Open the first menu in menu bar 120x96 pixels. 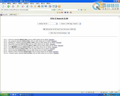coord(4,3)
